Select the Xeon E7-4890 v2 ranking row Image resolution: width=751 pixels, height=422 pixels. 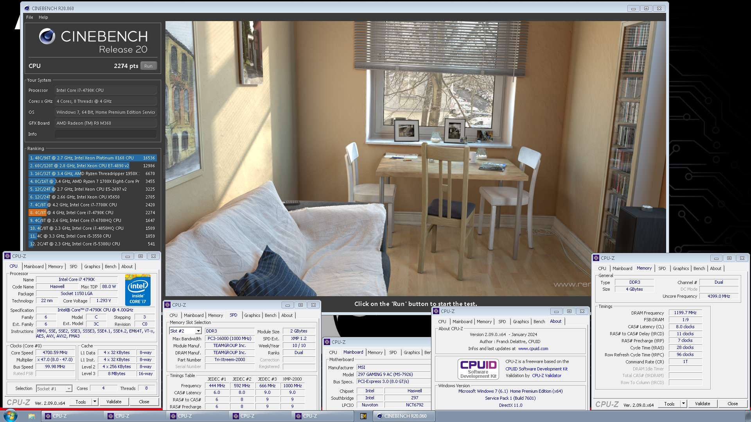(x=92, y=166)
